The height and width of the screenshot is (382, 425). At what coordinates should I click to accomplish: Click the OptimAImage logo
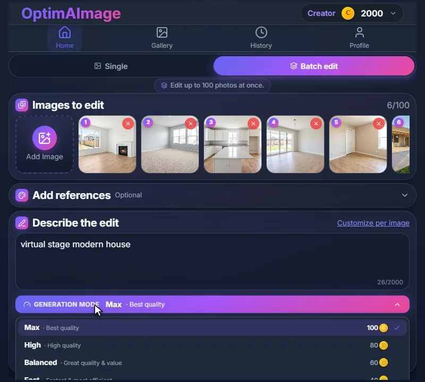(x=71, y=14)
